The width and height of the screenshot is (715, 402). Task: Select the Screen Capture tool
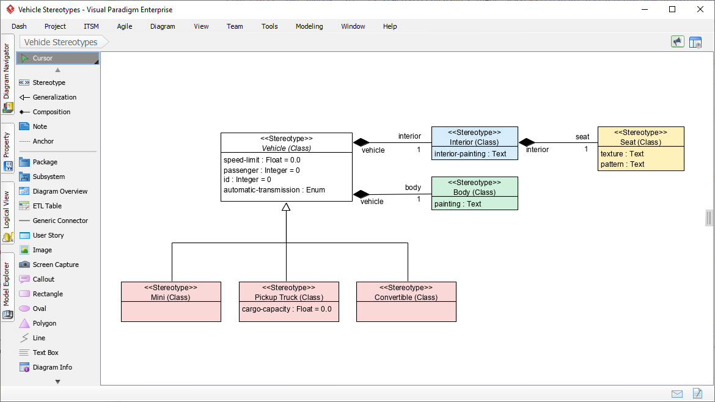[x=56, y=265]
